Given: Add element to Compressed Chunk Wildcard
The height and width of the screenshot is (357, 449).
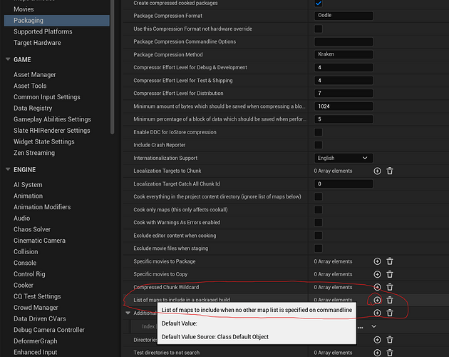Looking at the screenshot, I should [377, 287].
